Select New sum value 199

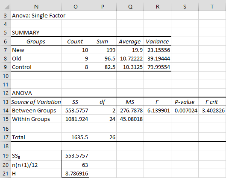(103, 50)
